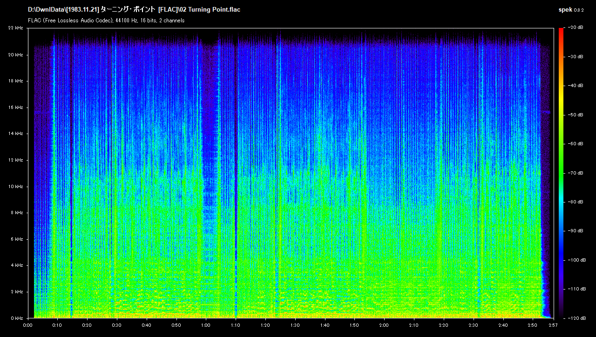Click the 14 kHz frequency label
Viewport: 596px width, 337px height.
point(15,134)
